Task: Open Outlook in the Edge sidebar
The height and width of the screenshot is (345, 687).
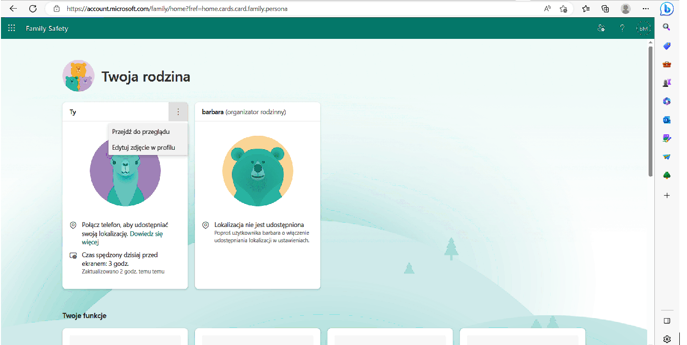Action: [666, 120]
